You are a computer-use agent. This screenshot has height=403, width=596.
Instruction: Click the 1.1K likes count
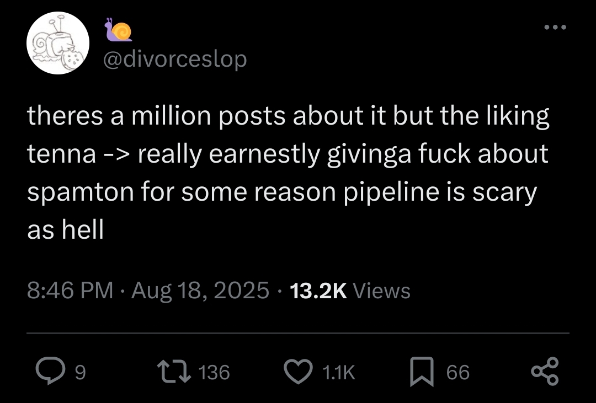coord(338,373)
